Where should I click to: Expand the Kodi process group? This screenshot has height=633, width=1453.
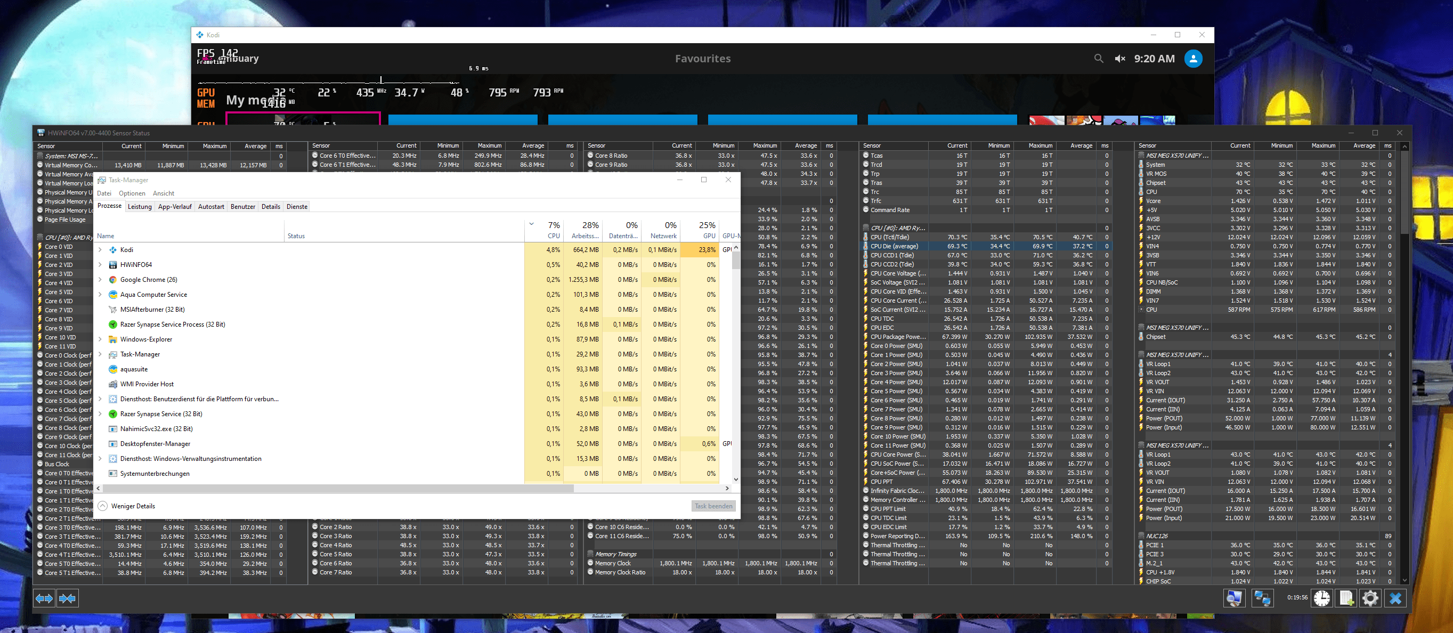click(100, 250)
